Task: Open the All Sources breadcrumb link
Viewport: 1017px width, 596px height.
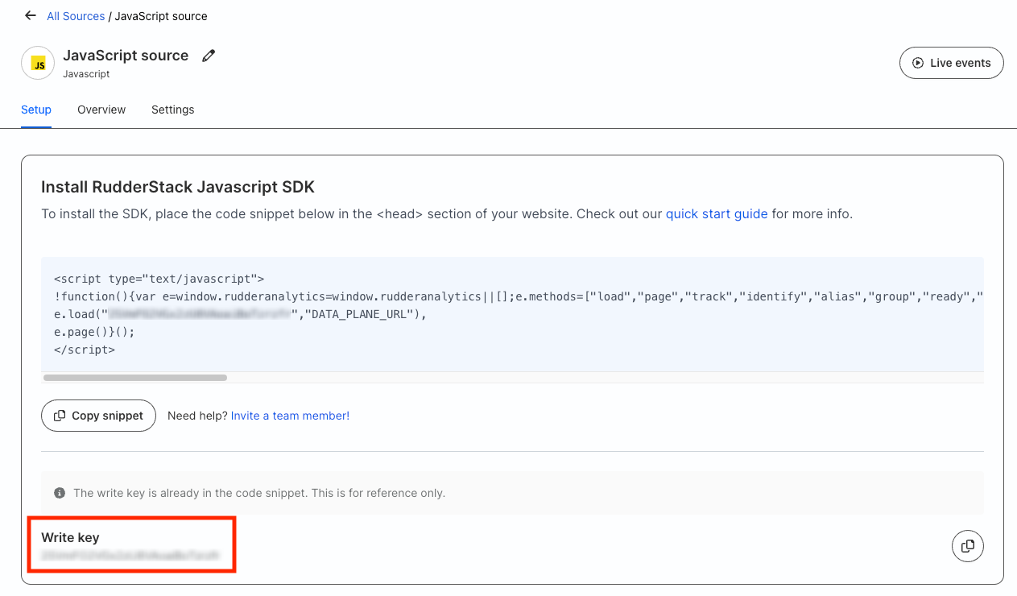Action: point(76,16)
